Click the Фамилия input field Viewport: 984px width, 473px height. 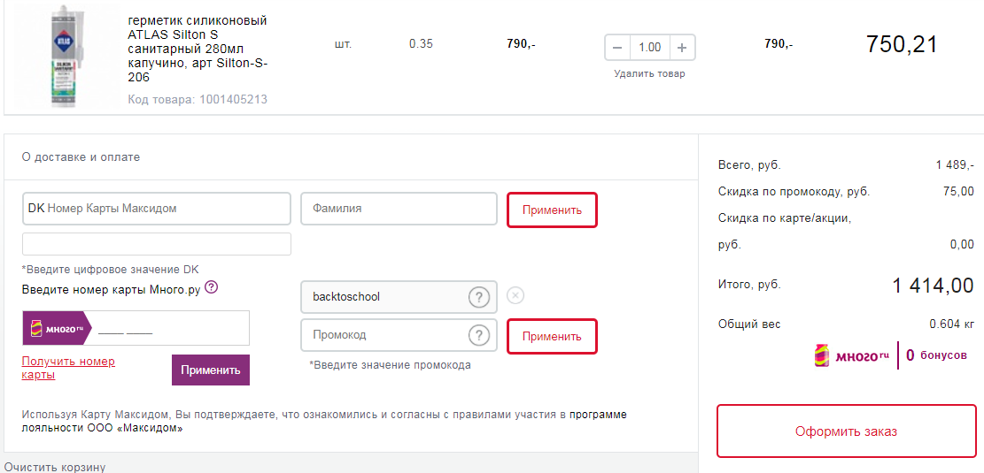click(399, 209)
